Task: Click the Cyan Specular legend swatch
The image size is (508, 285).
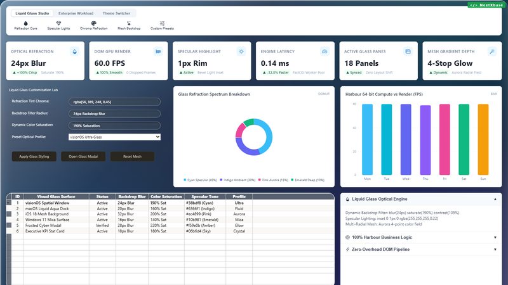Action: click(x=185, y=180)
